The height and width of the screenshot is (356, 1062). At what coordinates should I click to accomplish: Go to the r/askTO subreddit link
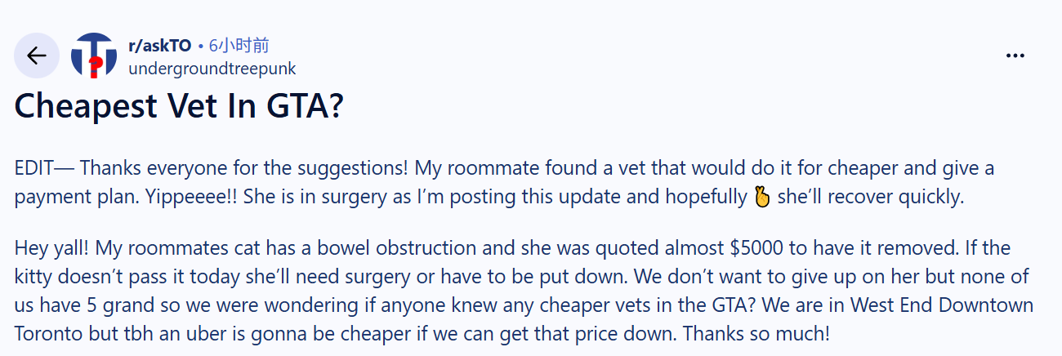pyautogui.click(x=160, y=46)
